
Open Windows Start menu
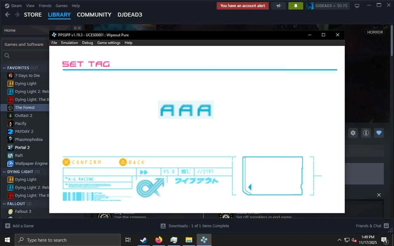7,240
